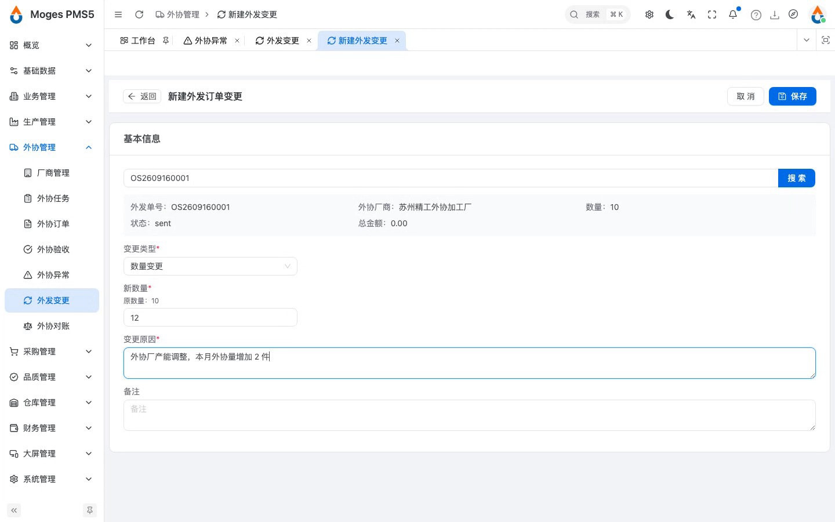Image resolution: width=835 pixels, height=522 pixels.
Task: Open the help question mark icon
Action: [x=756, y=15]
